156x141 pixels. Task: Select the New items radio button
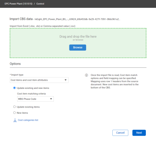14,113
